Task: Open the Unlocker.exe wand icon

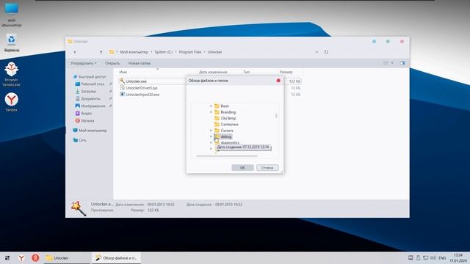Action: pyautogui.click(x=122, y=81)
